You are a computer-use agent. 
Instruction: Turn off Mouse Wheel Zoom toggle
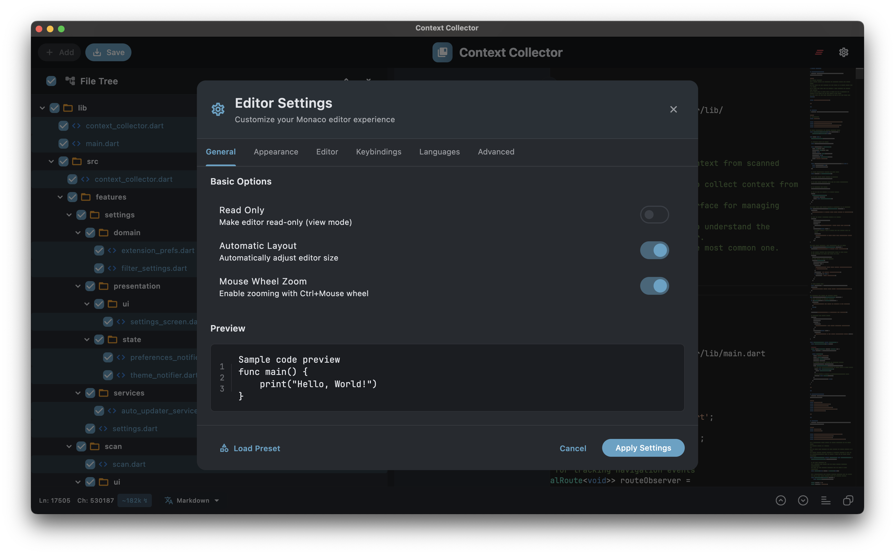click(654, 286)
